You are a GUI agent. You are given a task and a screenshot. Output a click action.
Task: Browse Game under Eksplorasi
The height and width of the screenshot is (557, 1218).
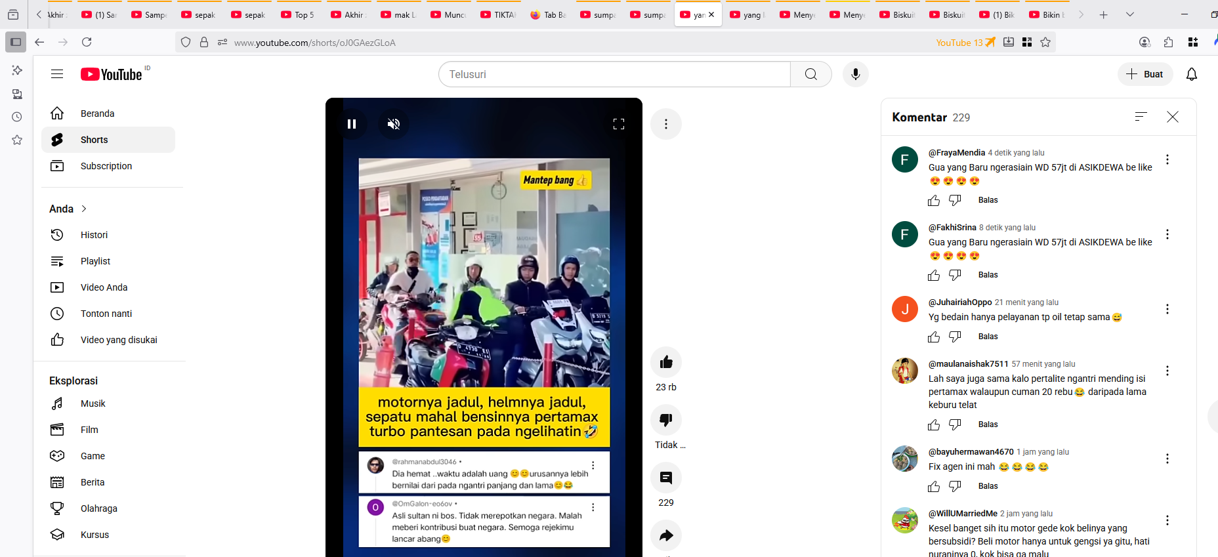coord(108,456)
